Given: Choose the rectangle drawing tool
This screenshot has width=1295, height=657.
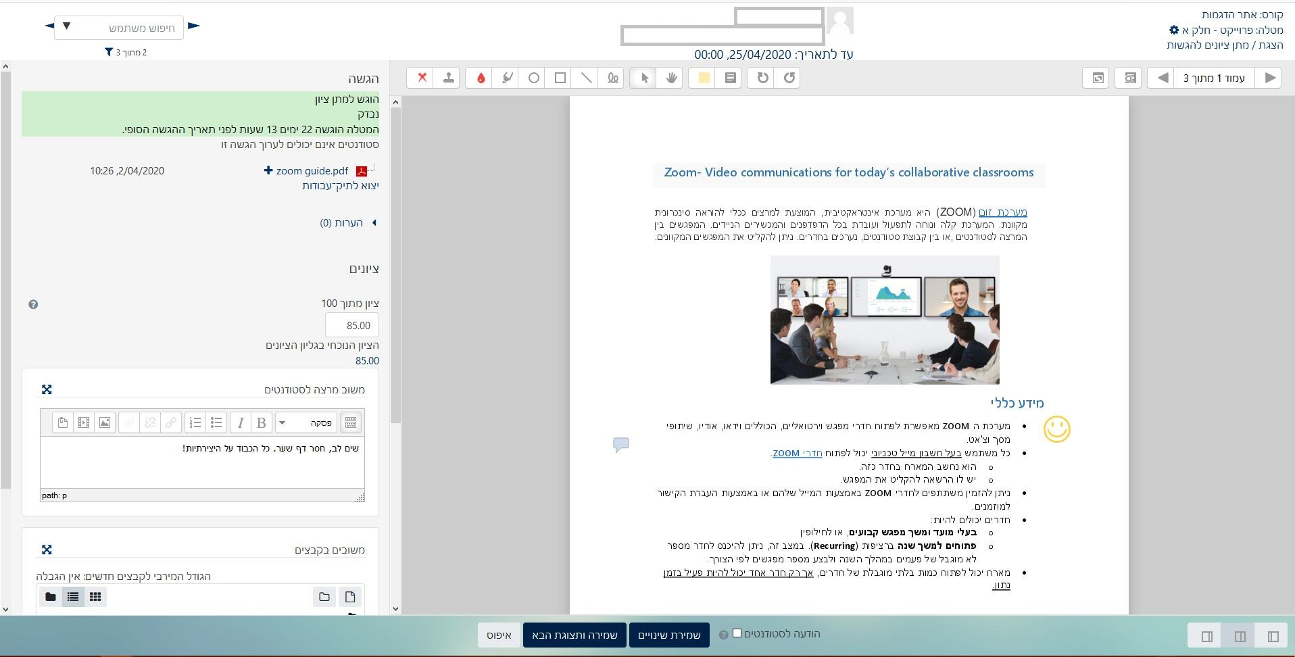Looking at the screenshot, I should 560,78.
